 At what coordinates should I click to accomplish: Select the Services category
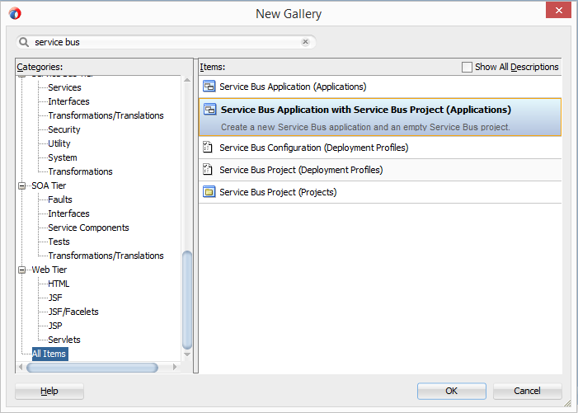[64, 87]
